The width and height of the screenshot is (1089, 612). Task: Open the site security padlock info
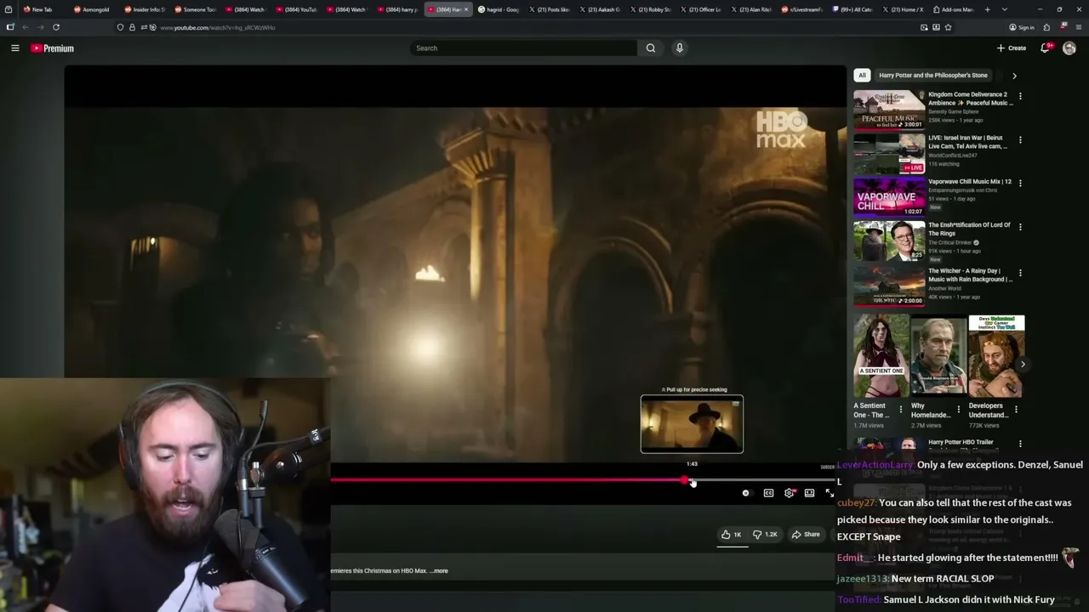point(132,27)
